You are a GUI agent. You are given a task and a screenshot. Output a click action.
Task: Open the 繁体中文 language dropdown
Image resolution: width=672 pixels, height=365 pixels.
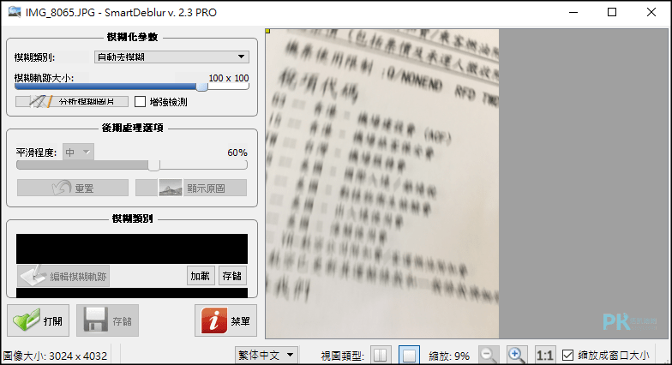point(266,355)
